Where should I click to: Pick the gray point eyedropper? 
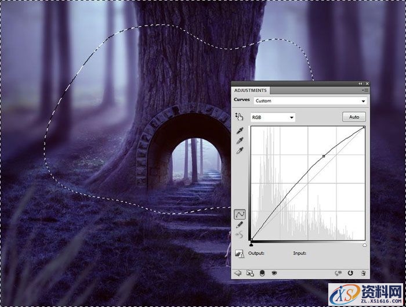pos(239,140)
